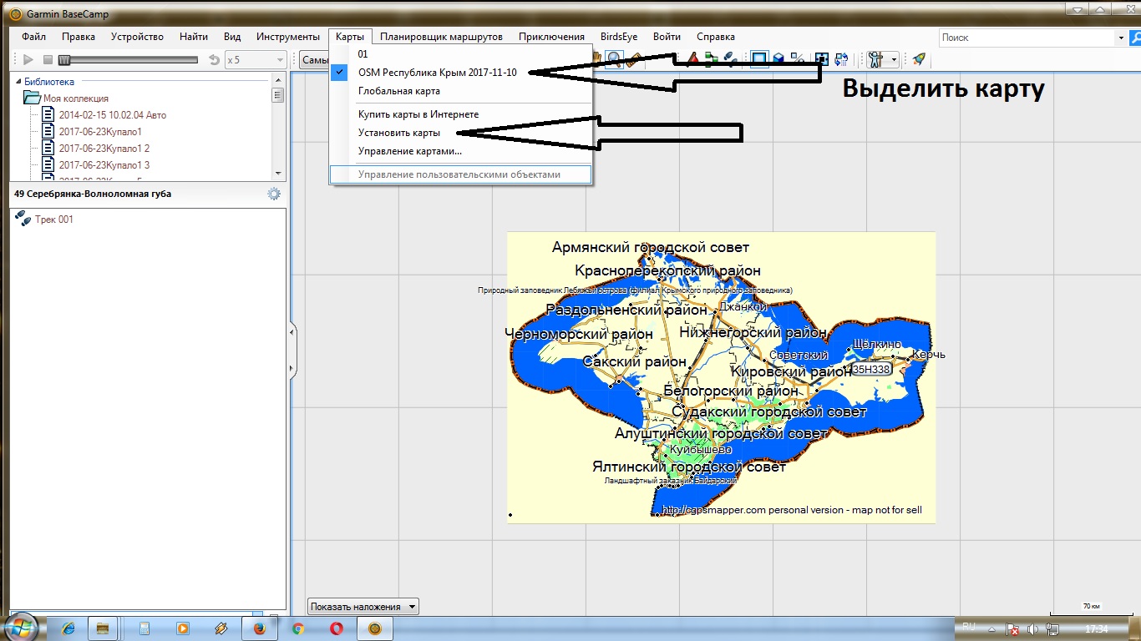Viewport: 1141px width, 641px height.
Task: Open the Windows Start menu
Action: click(20, 628)
